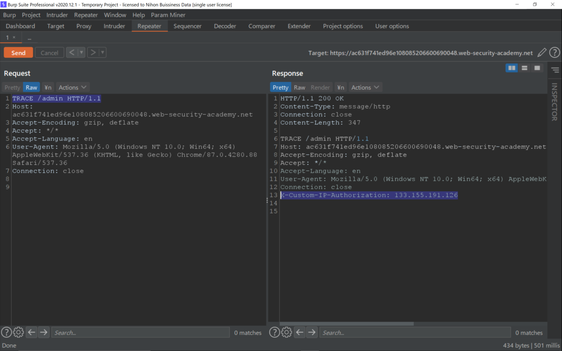Open Response search settings gear
The image size is (562, 351).
tap(287, 332)
